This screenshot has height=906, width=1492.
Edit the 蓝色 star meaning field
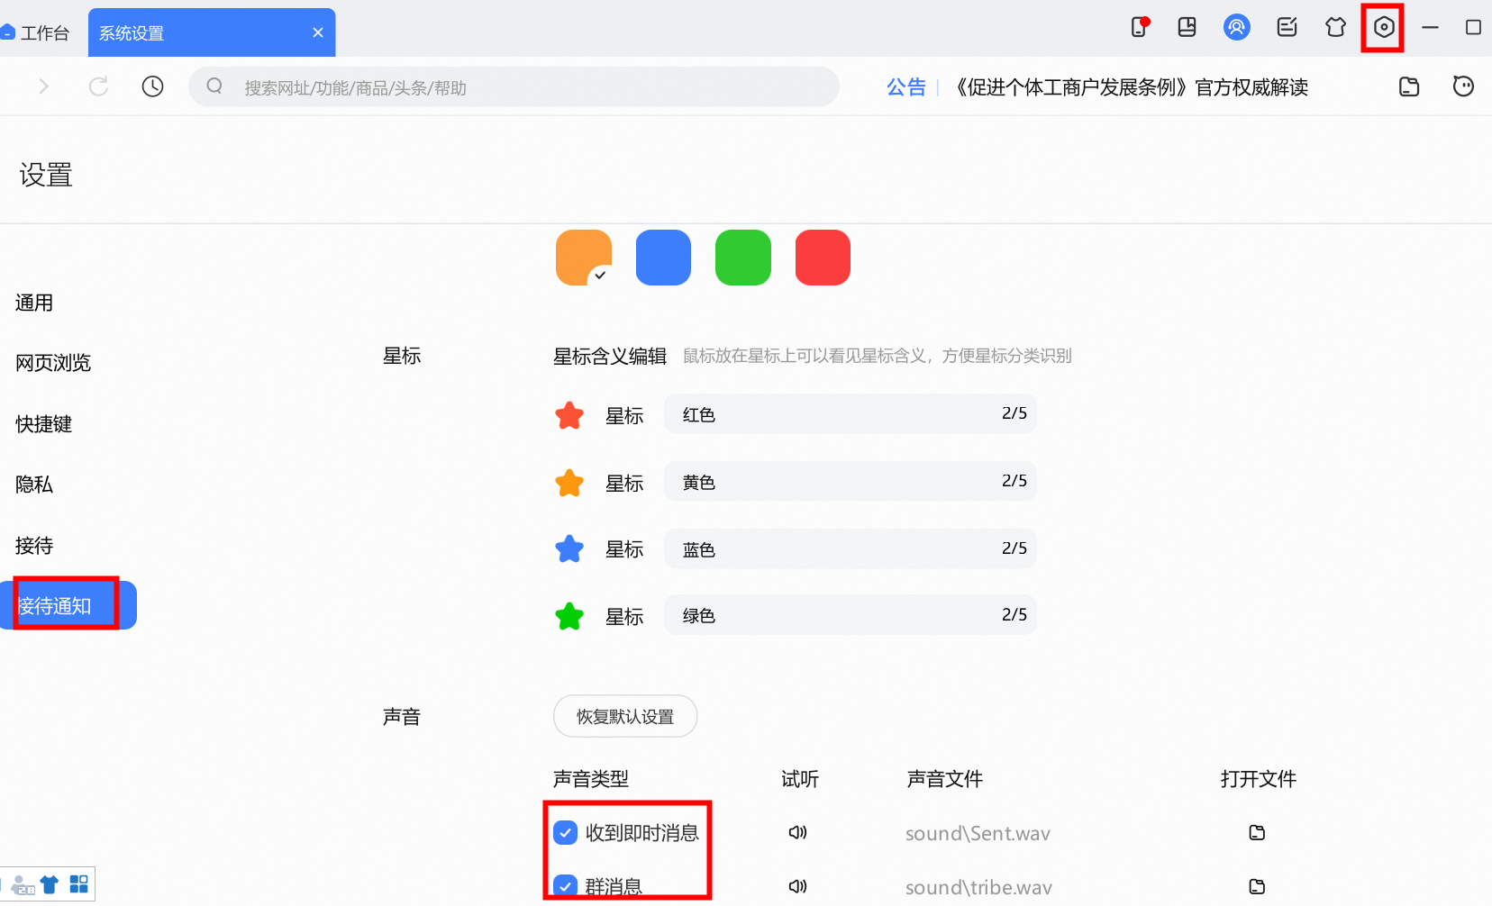[851, 548]
